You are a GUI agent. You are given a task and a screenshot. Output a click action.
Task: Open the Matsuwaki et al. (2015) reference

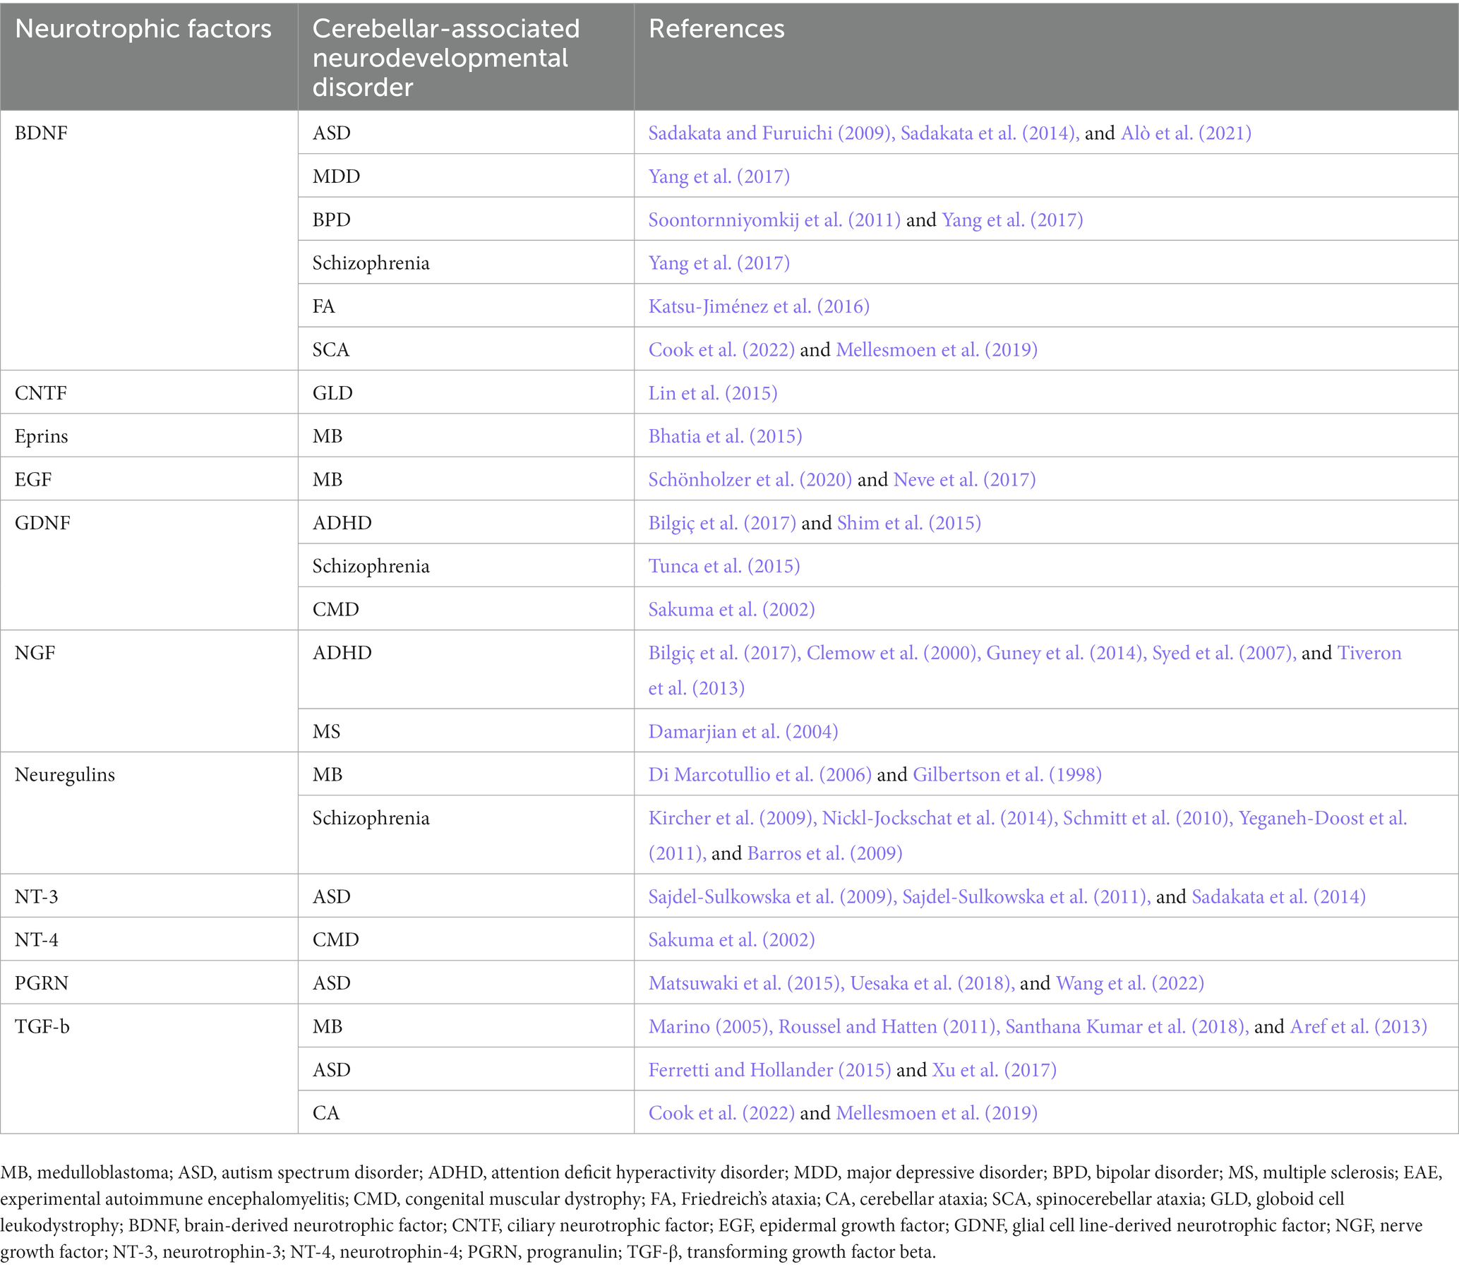tap(747, 983)
